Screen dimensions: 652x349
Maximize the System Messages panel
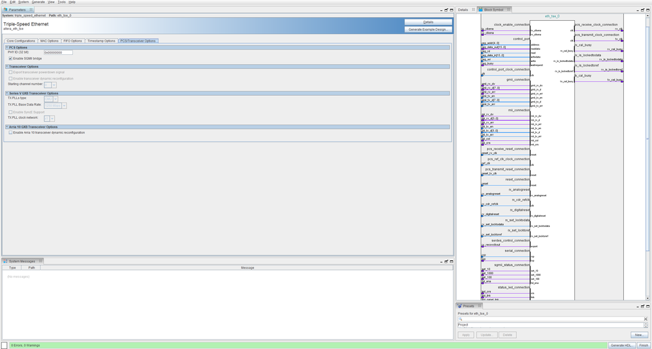click(451, 262)
